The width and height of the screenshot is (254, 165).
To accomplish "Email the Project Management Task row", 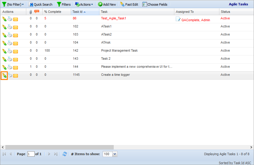I will click(16, 52).
